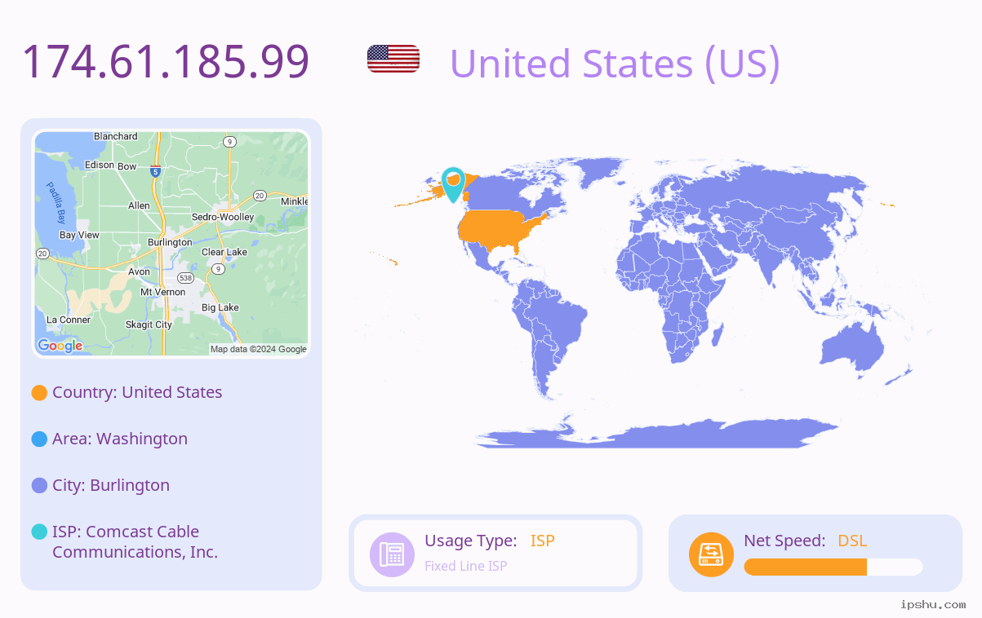This screenshot has width=982, height=618.
Task: Click Mt Vernon label on the local map
Action: pyautogui.click(x=162, y=292)
